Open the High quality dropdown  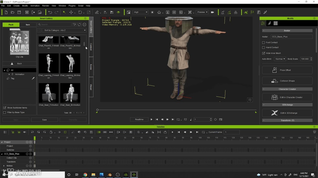pyautogui.click(x=141, y=12)
